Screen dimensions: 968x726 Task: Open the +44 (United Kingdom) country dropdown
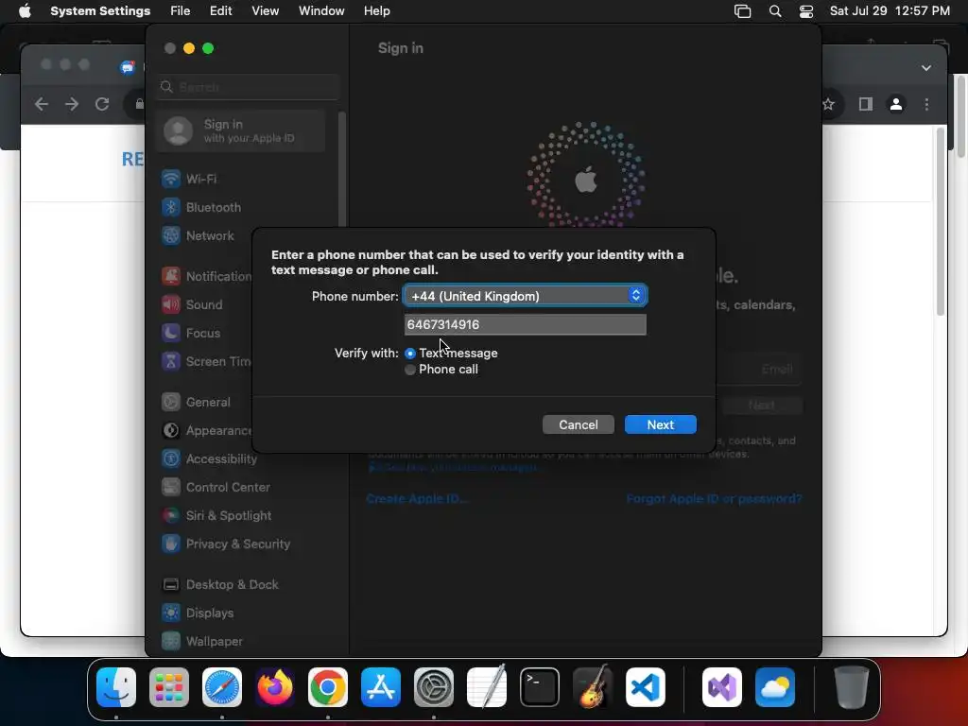click(x=525, y=296)
